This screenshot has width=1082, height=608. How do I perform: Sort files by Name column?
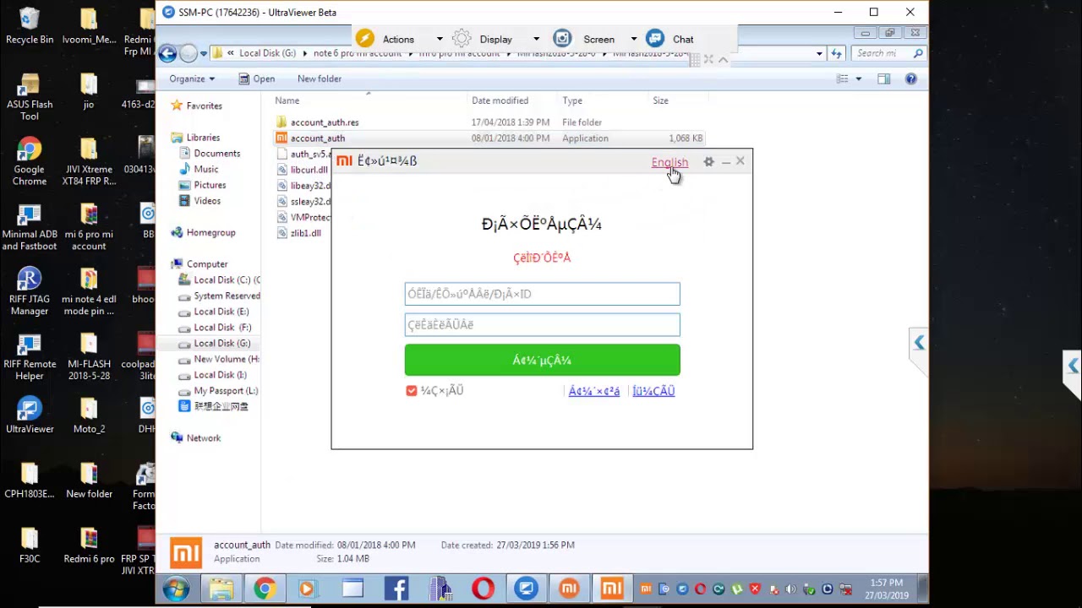pos(287,100)
